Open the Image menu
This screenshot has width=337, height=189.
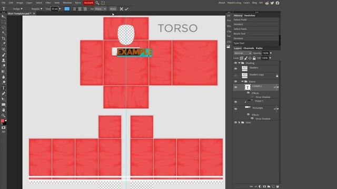(19, 3)
